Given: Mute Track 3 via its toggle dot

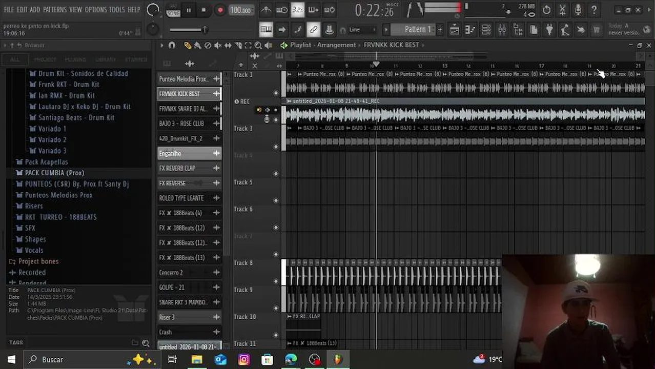Looking at the screenshot, I should point(276,147).
